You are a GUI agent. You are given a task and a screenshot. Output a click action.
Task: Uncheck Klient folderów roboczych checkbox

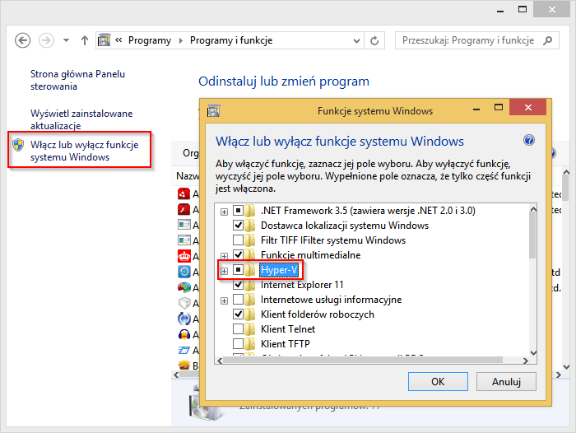coord(238,314)
